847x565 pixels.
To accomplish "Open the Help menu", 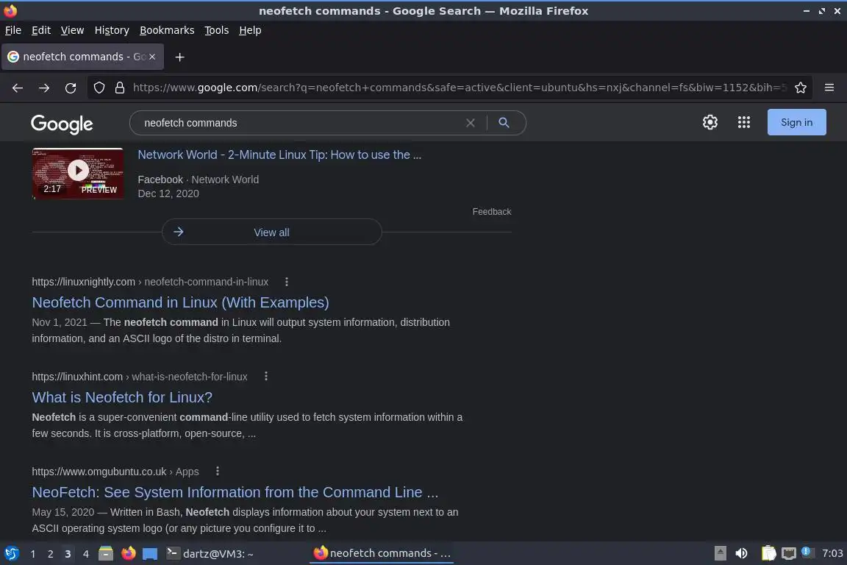I will click(x=250, y=30).
